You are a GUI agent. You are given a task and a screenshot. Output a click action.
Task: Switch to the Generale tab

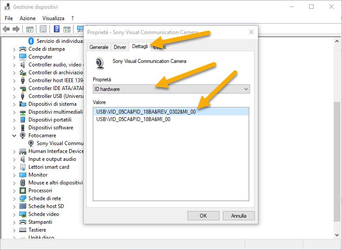click(x=99, y=47)
